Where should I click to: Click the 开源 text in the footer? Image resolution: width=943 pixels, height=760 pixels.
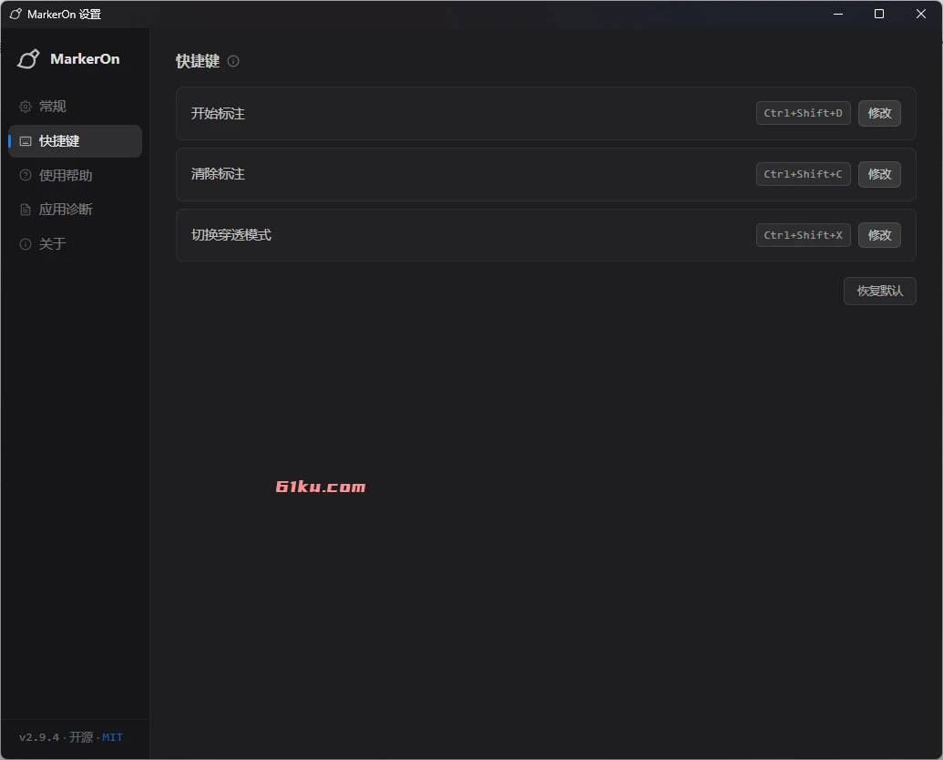81,737
